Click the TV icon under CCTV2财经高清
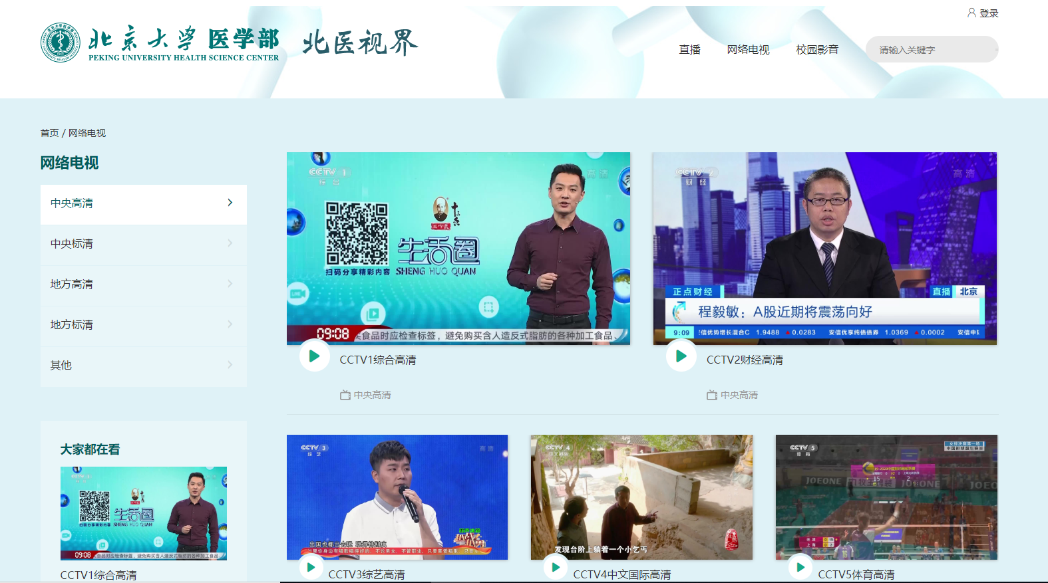Image resolution: width=1048 pixels, height=583 pixels. click(711, 395)
